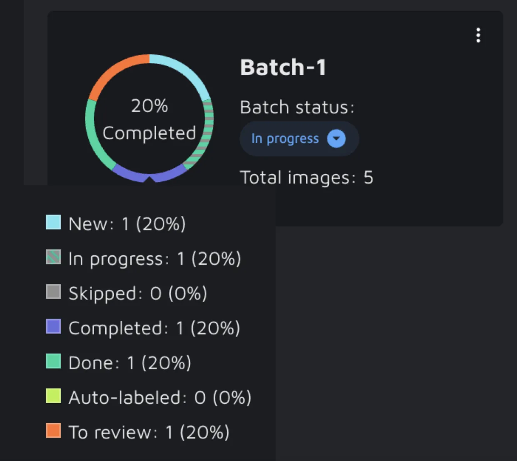Screen dimensions: 517x461
Task: Click the light-blue segment of the donut chart
Action: pyautogui.click(x=187, y=72)
